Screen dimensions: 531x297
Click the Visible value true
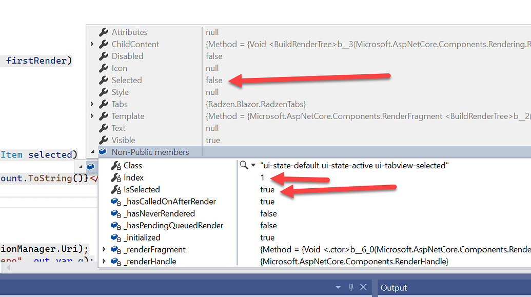[x=213, y=140]
